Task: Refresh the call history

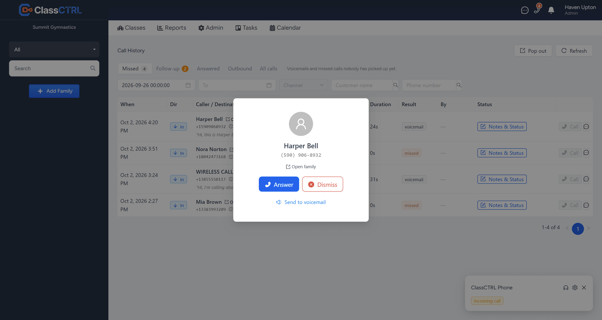Action: coord(574,51)
